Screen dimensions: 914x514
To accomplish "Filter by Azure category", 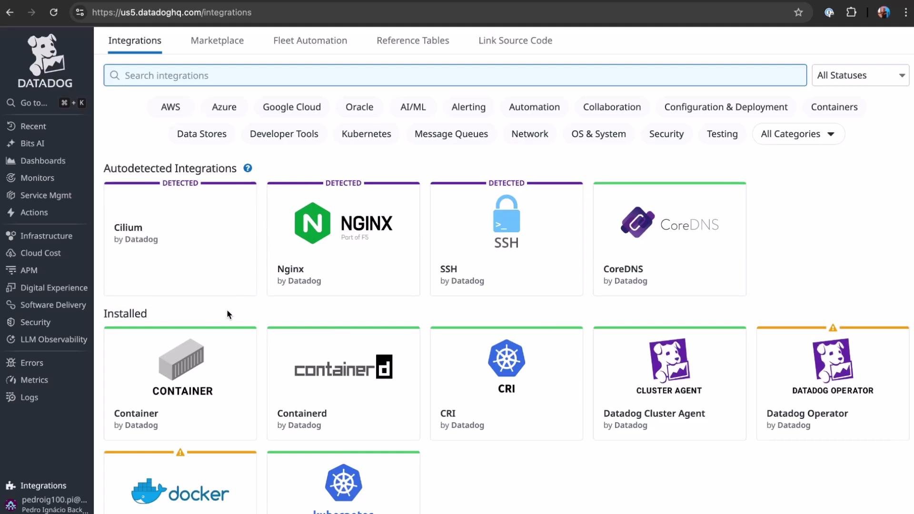I will pyautogui.click(x=224, y=107).
